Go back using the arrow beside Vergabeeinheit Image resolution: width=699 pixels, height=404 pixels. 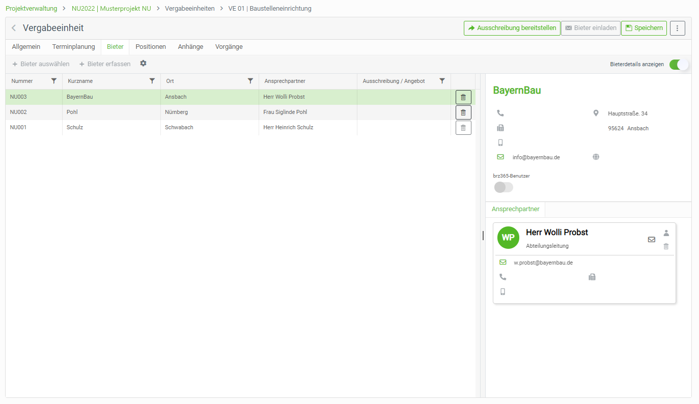pos(14,28)
